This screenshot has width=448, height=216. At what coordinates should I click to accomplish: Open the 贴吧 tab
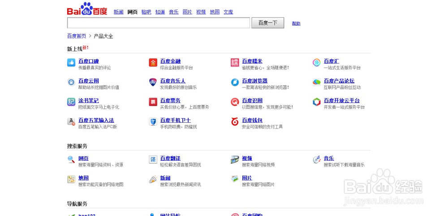click(x=146, y=12)
